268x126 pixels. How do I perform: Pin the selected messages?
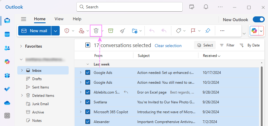[208, 31]
